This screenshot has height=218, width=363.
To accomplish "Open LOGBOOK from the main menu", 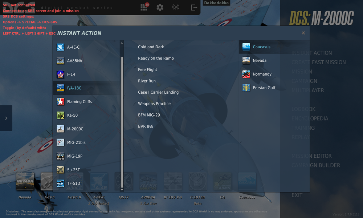I will pyautogui.click(x=303, y=109).
